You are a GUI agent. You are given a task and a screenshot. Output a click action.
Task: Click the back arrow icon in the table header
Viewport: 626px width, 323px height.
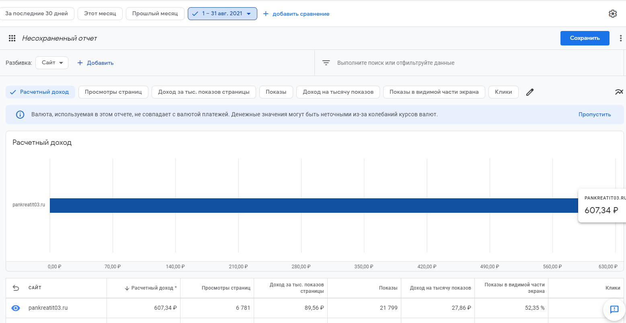pyautogui.click(x=16, y=288)
